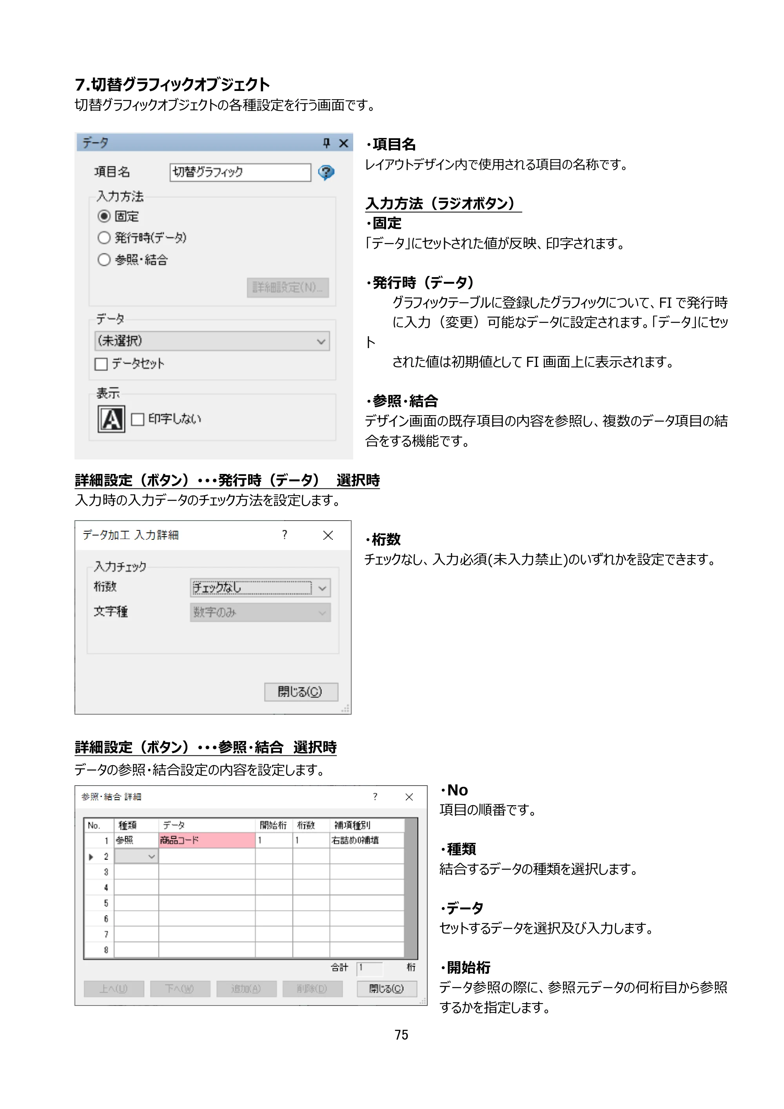Click the row 2 arrow indicator in grid
Screen dimensions: 784x1109
(x=91, y=857)
